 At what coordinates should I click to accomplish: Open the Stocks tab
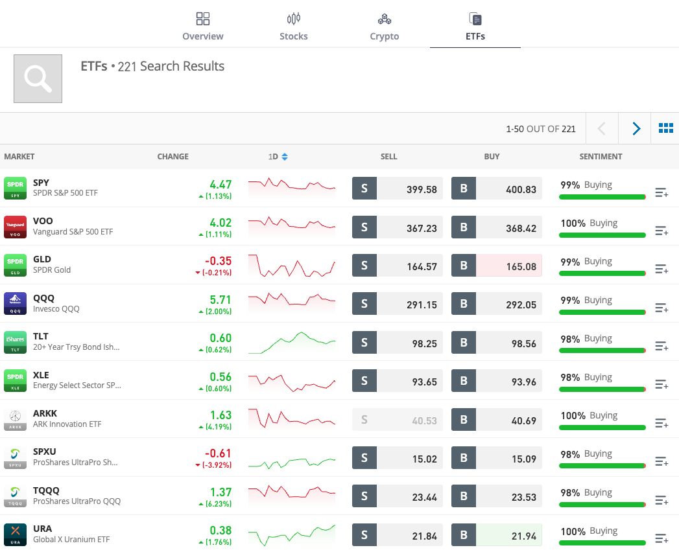click(x=293, y=26)
